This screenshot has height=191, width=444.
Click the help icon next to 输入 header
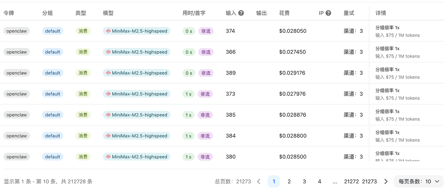[241, 13]
